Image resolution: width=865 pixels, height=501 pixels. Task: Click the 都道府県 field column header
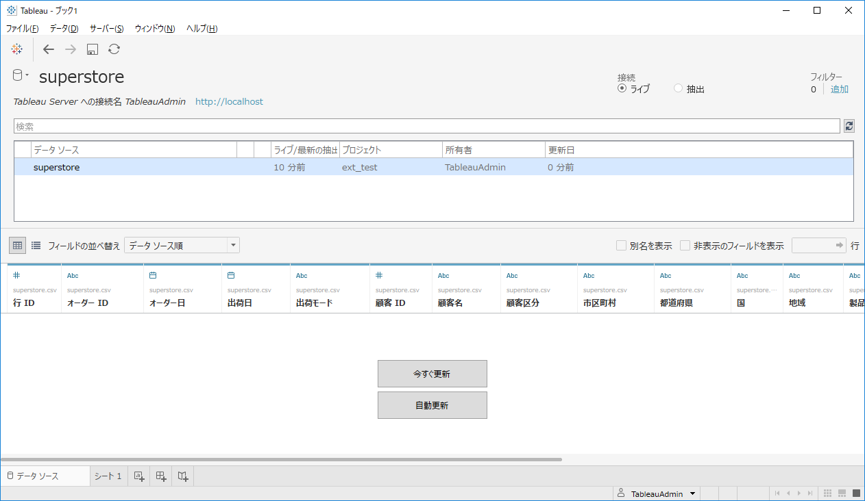[692, 288]
